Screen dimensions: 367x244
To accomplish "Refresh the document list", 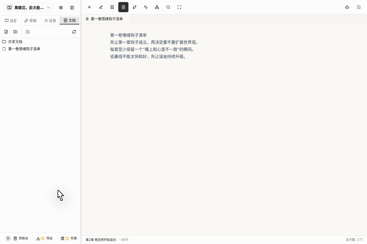I will click(x=74, y=32).
